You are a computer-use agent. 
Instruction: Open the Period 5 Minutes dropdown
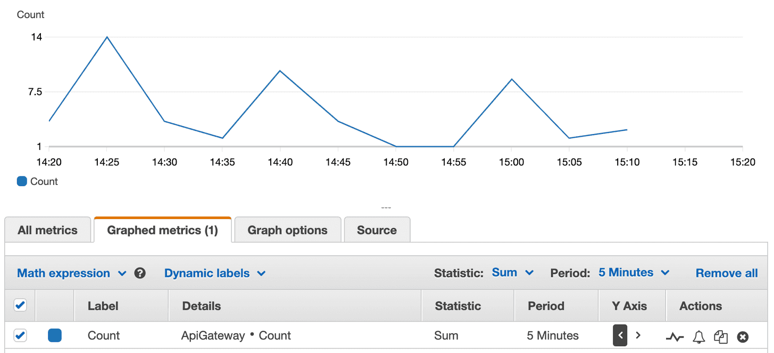click(633, 272)
